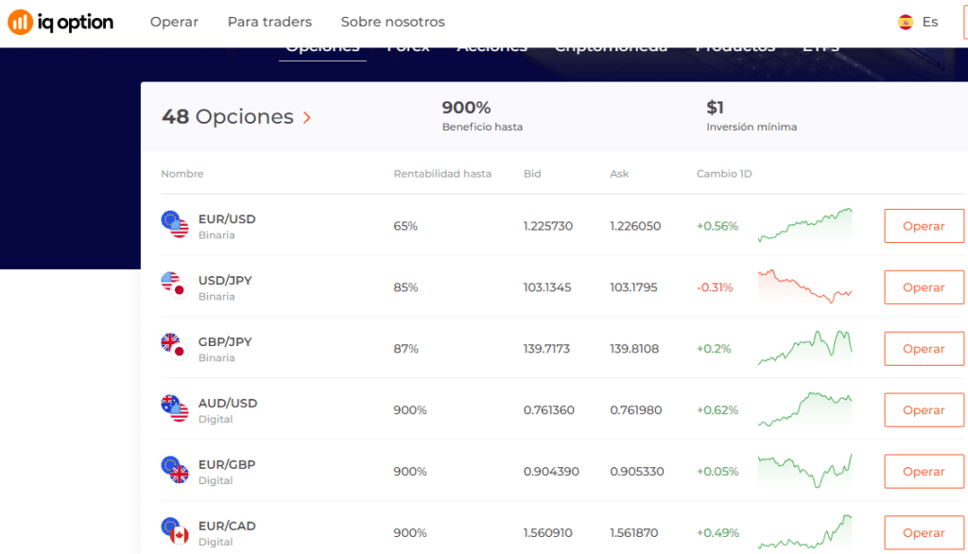
Task: Click the Spanish flag language icon
Action: [906, 23]
